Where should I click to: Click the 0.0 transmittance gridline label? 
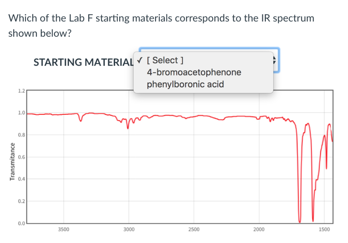pos(21,223)
